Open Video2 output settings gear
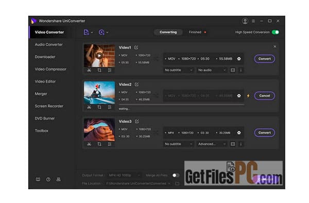309x203 pixels. [239, 96]
